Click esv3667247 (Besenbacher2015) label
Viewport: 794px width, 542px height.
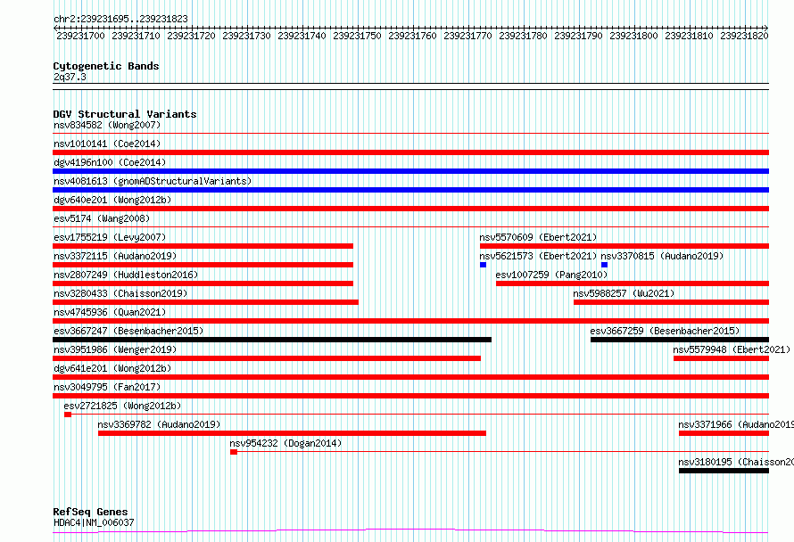point(128,331)
